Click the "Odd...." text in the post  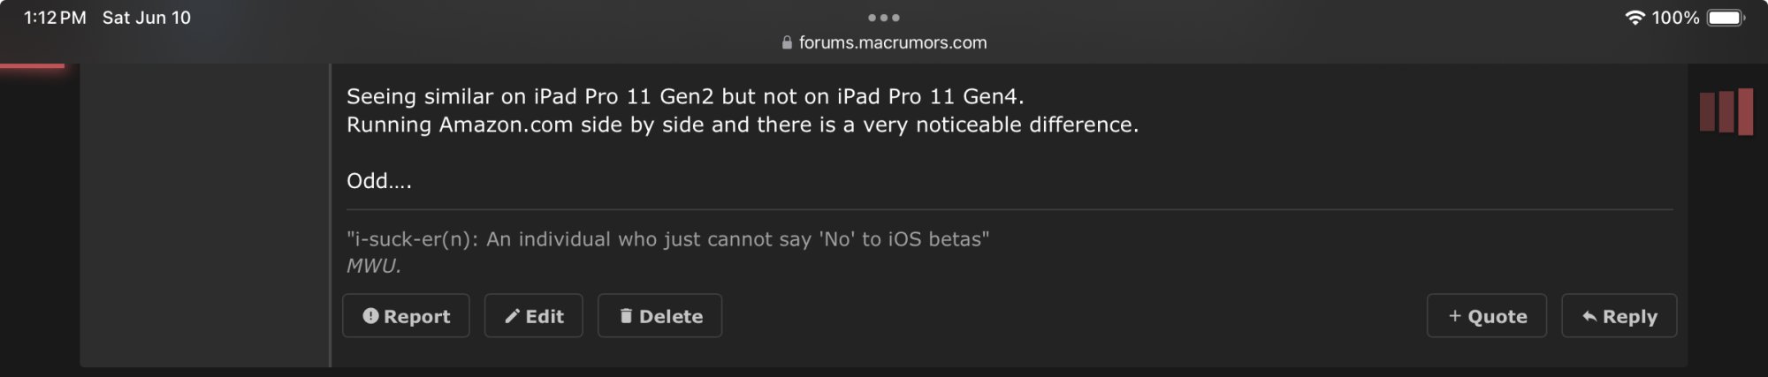point(379,181)
